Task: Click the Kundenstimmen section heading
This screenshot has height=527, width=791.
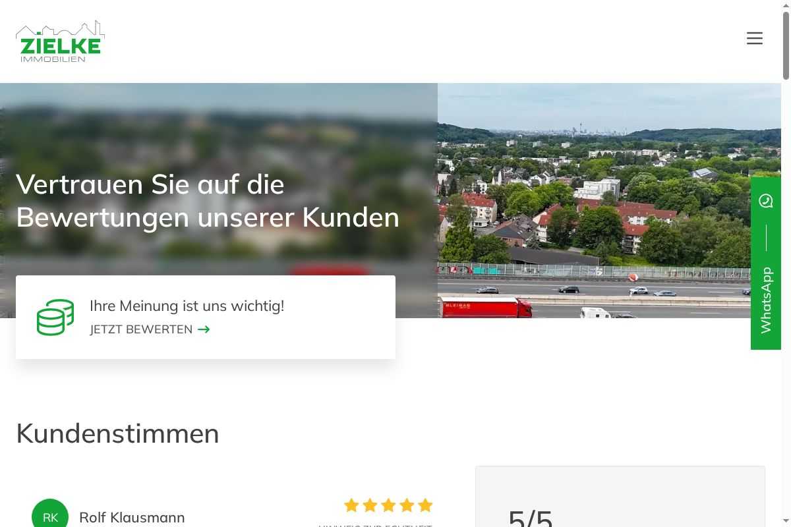Action: (x=117, y=433)
